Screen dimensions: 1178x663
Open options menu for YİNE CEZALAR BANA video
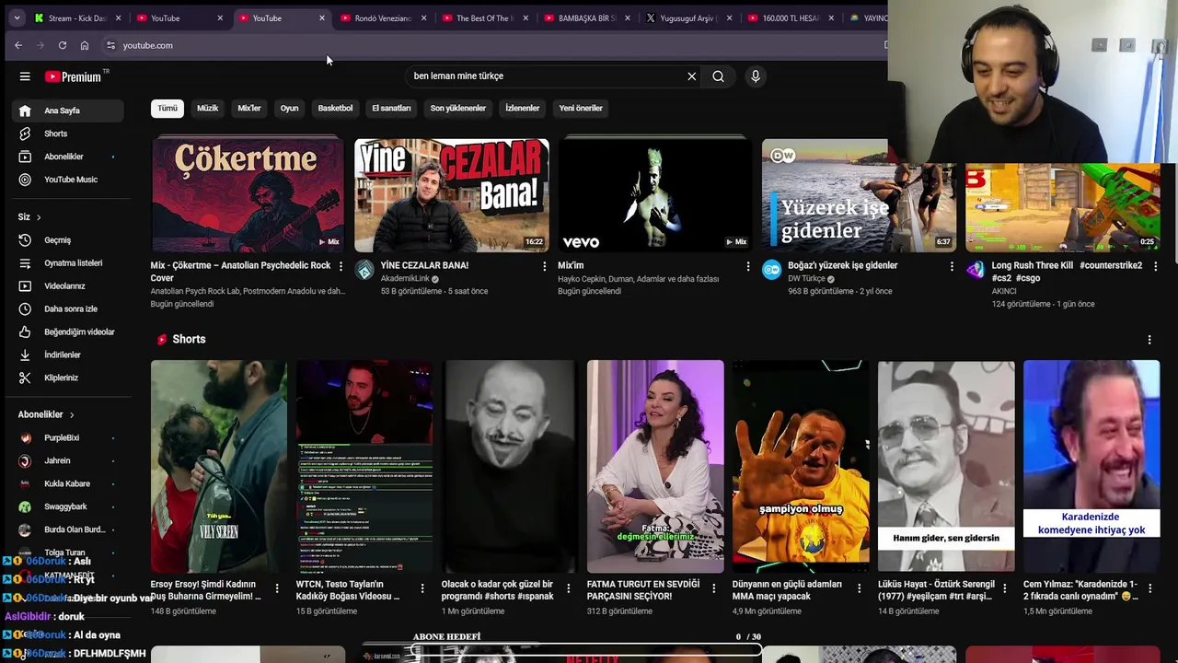tap(544, 266)
